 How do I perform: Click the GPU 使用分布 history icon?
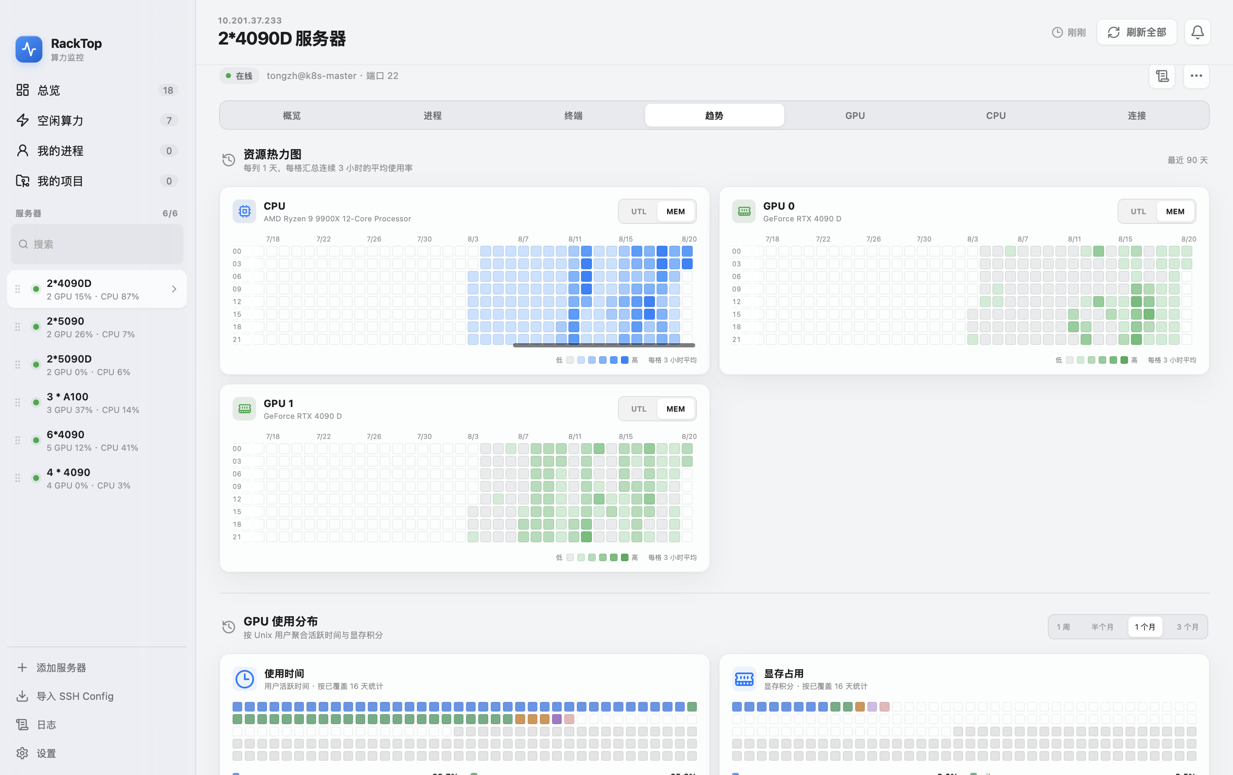point(229,627)
